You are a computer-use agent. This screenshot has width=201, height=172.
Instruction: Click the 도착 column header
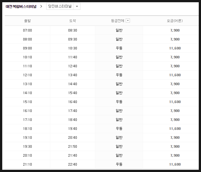73,21
